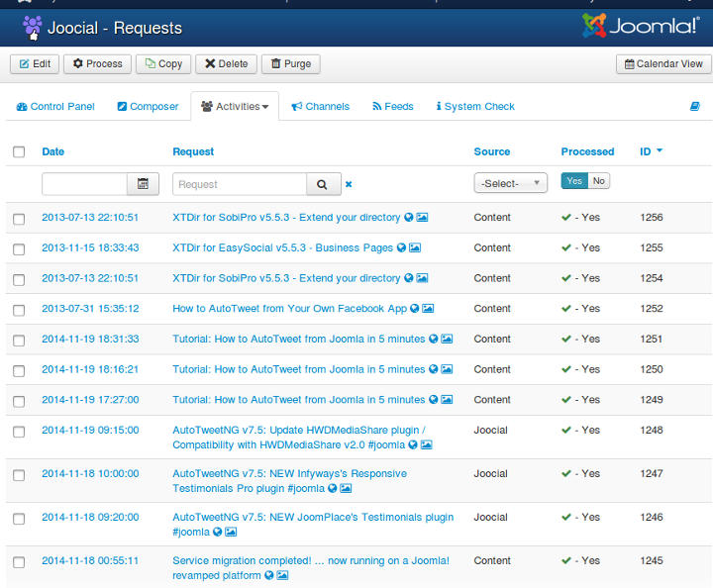Toggle the select-all checkbox in table header
This screenshot has width=713, height=588.
tap(19, 151)
